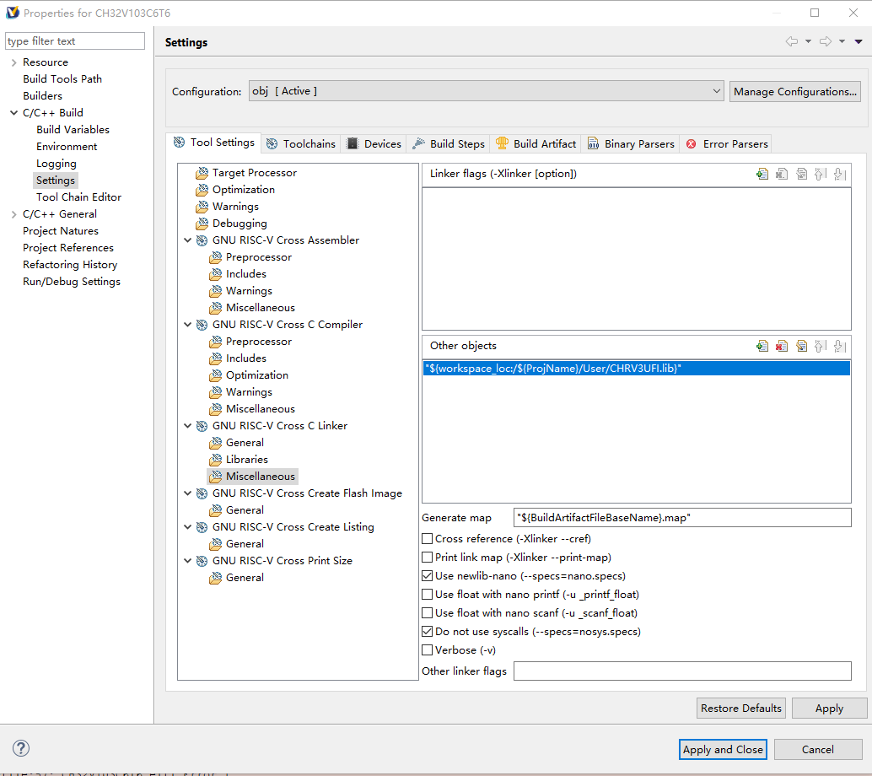Open the help button at bottom left
This screenshot has width=872, height=776.
(20, 748)
